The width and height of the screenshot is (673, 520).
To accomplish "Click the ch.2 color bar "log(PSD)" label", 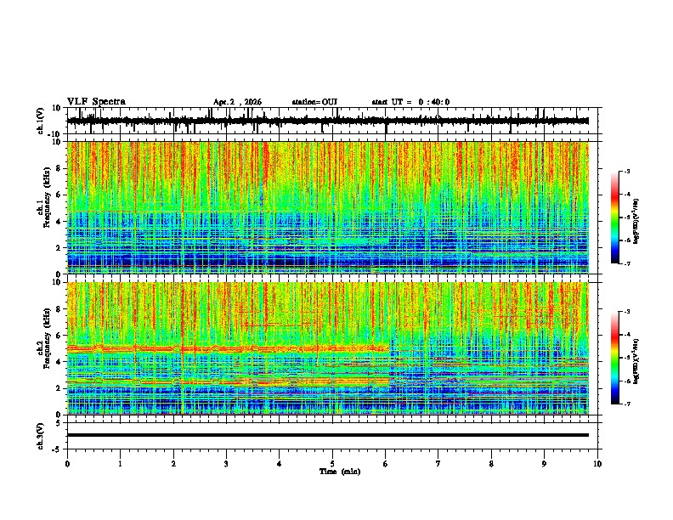I will click(636, 362).
